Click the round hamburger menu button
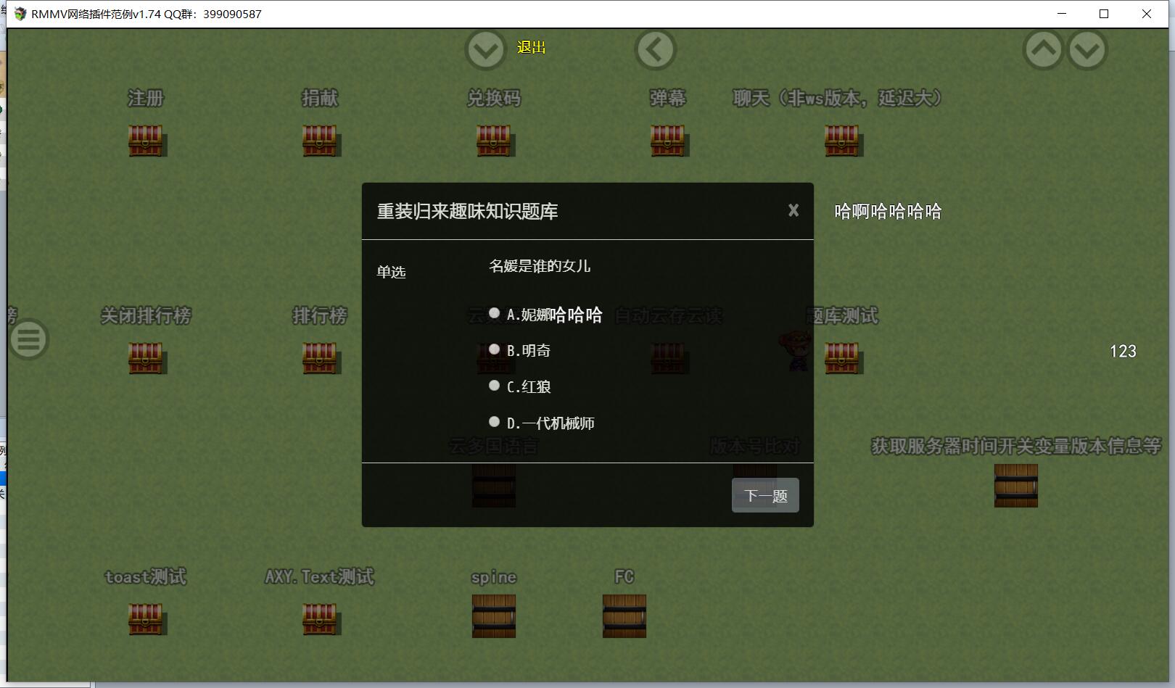 point(30,339)
